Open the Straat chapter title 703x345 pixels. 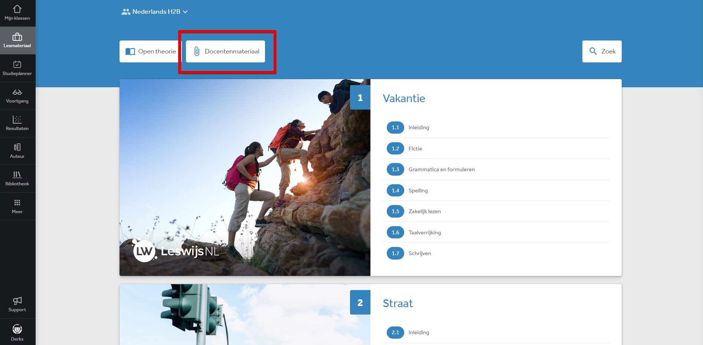click(x=398, y=303)
